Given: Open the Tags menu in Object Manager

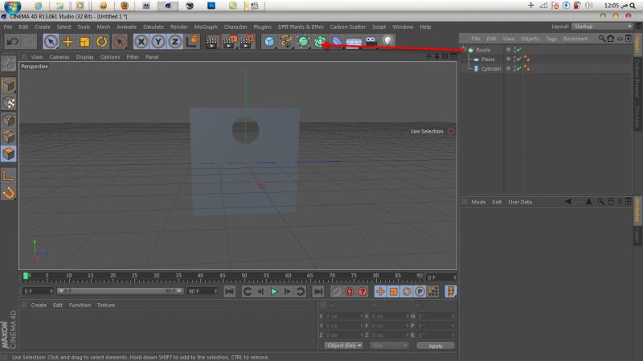Looking at the screenshot, I should tap(551, 39).
